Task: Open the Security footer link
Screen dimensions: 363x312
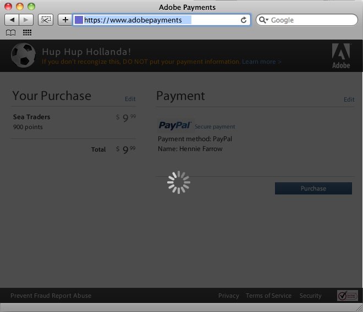Action: click(x=310, y=296)
